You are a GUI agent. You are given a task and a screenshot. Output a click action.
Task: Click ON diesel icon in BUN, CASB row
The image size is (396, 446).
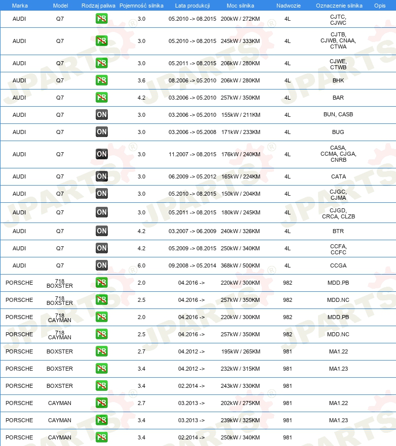point(101,115)
